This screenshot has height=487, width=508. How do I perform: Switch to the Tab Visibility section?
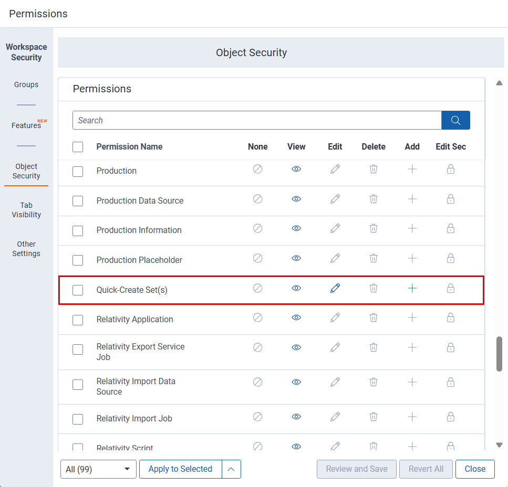click(x=26, y=209)
